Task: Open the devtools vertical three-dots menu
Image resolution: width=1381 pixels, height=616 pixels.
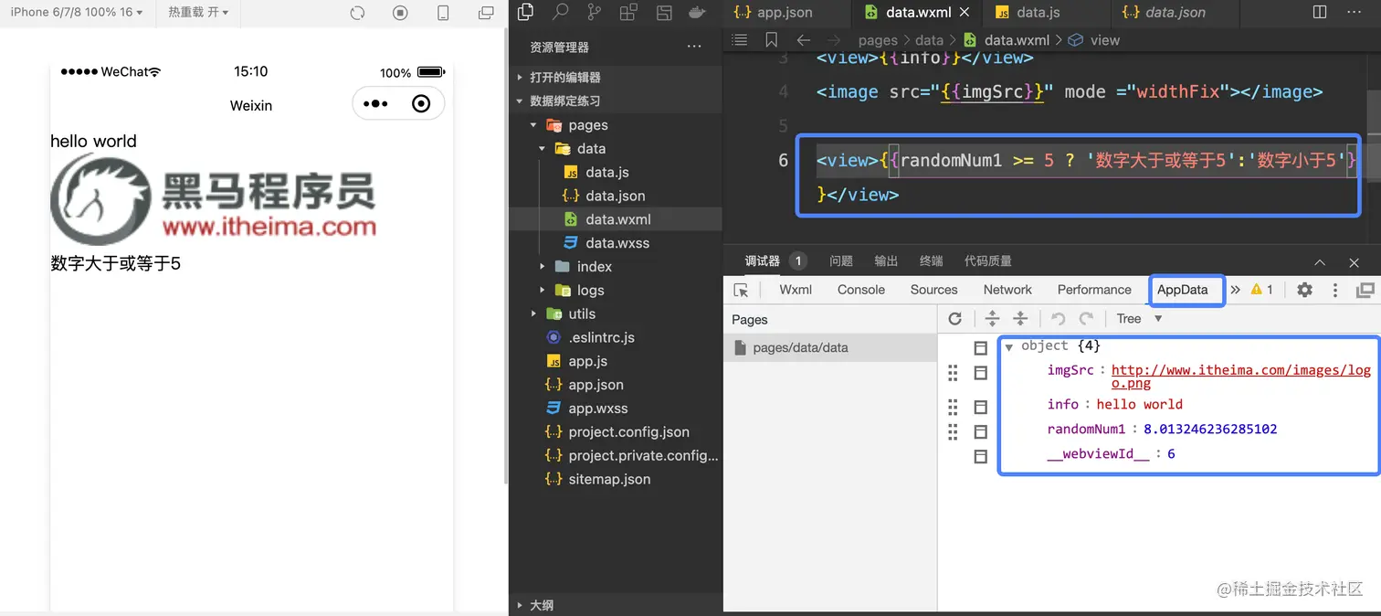Action: (x=1335, y=290)
